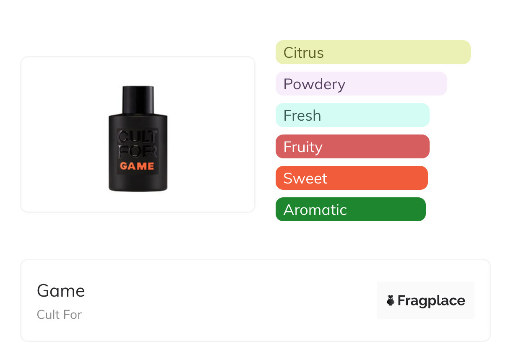Screen dimensions: 511x362
Task: Click the orange Sweet accord bar
Action: click(x=352, y=178)
